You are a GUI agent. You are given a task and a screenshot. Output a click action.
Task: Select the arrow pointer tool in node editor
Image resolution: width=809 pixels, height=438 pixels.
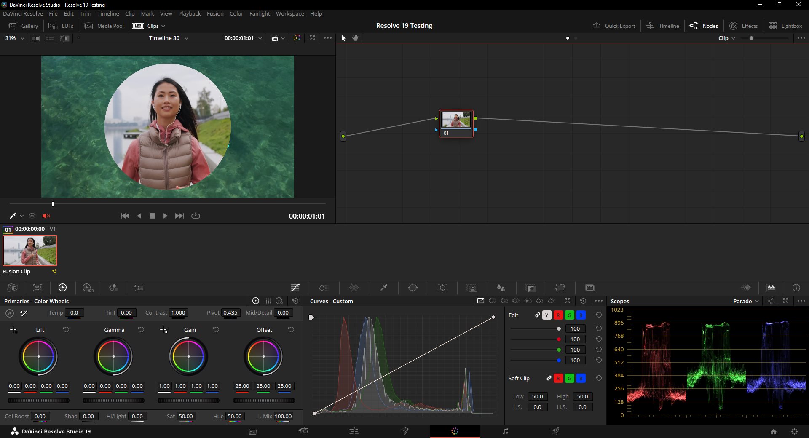pyautogui.click(x=343, y=38)
